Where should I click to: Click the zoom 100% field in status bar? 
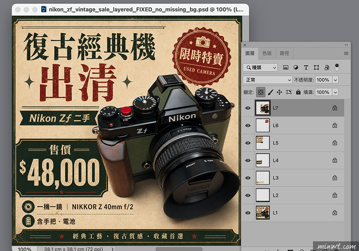click(x=24, y=249)
